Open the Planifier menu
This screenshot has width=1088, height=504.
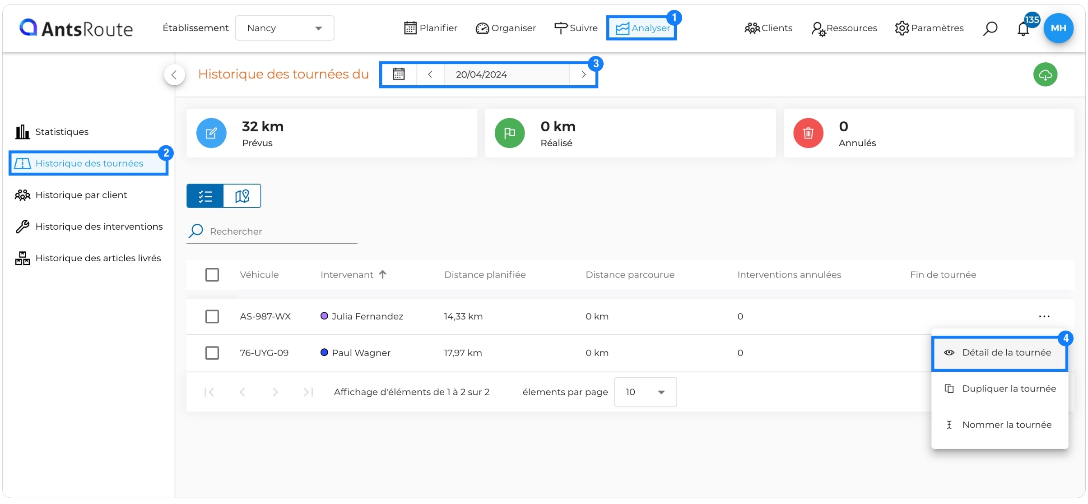430,28
